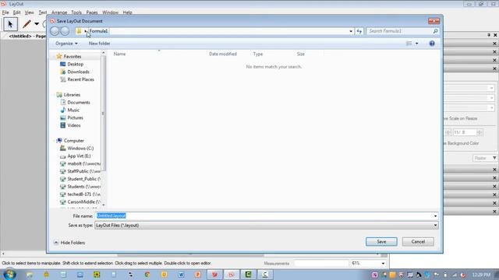
Task: Refresh the Formula1 folder listing
Action: (359, 31)
